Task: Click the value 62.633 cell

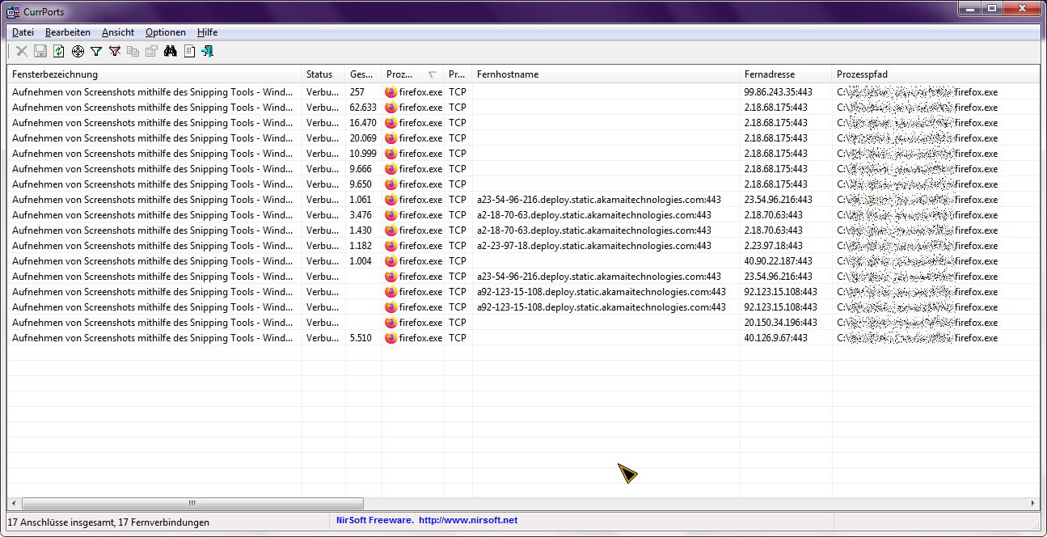Action: click(364, 108)
